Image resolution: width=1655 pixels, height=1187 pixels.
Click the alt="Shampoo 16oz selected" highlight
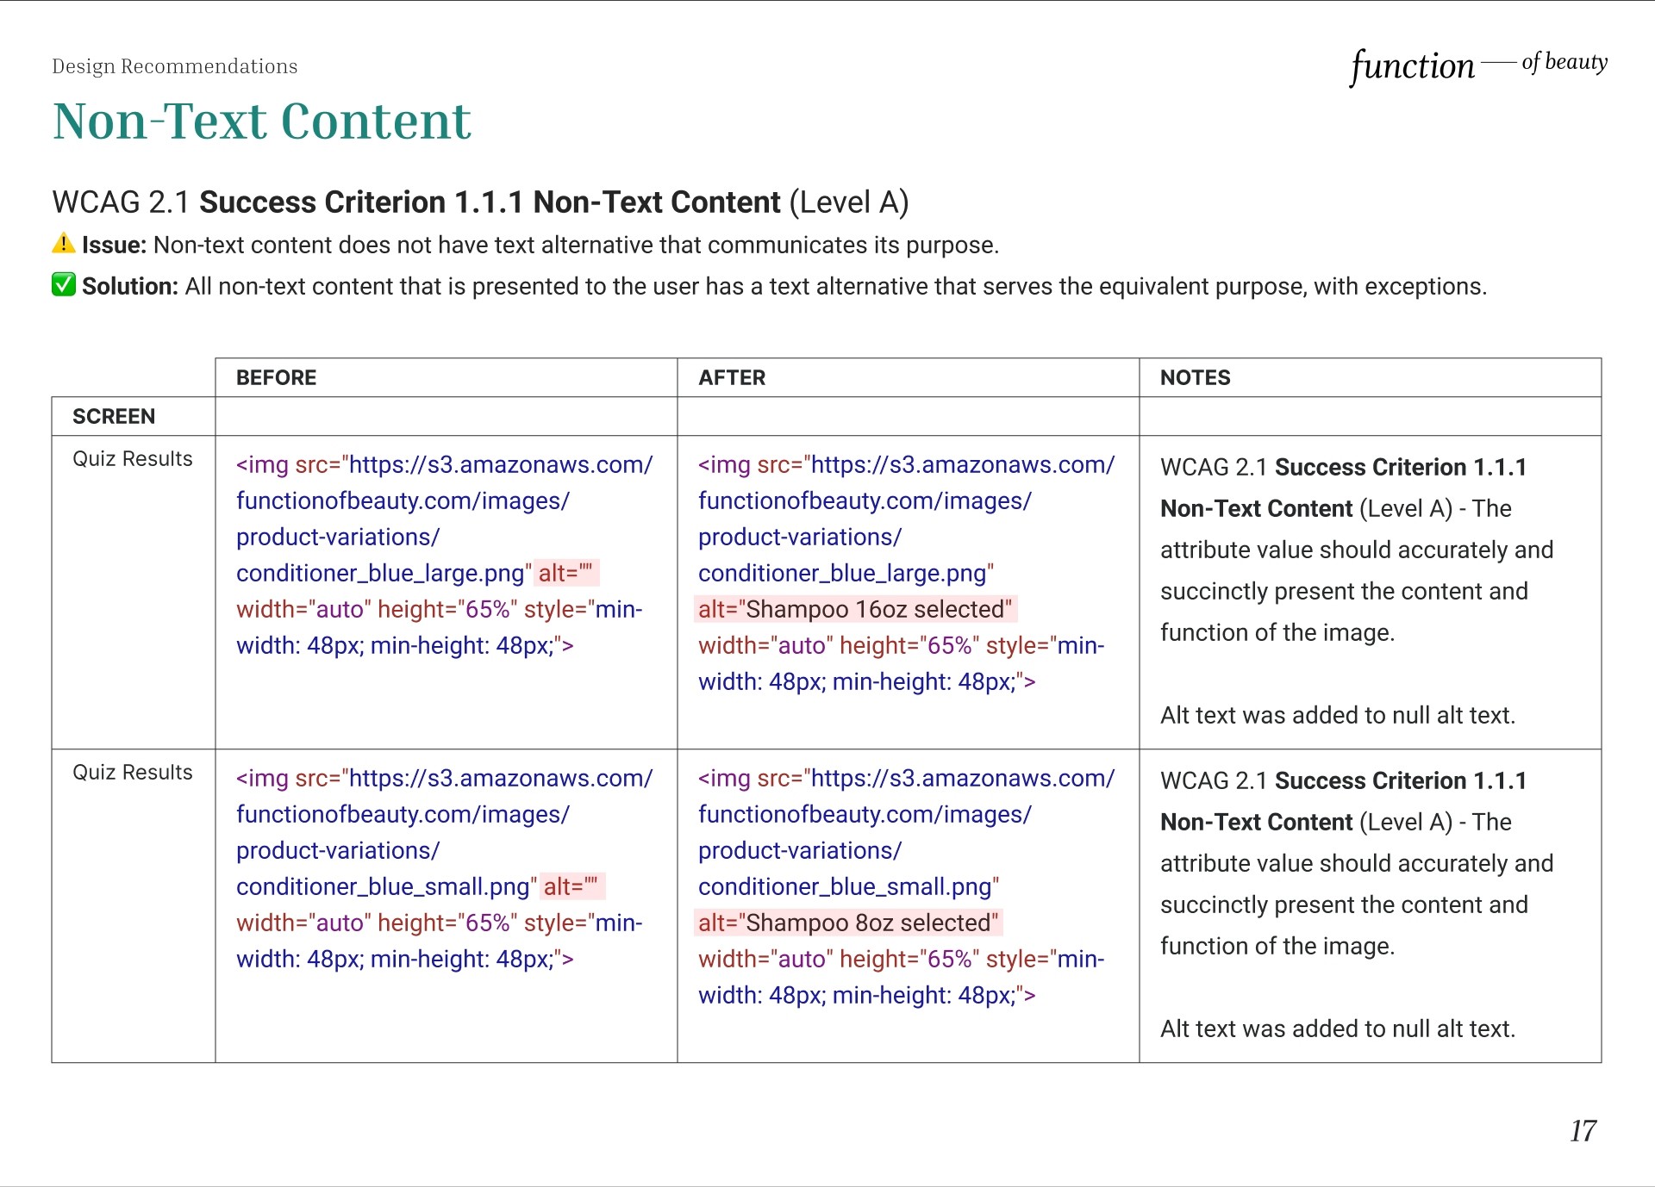[856, 609]
